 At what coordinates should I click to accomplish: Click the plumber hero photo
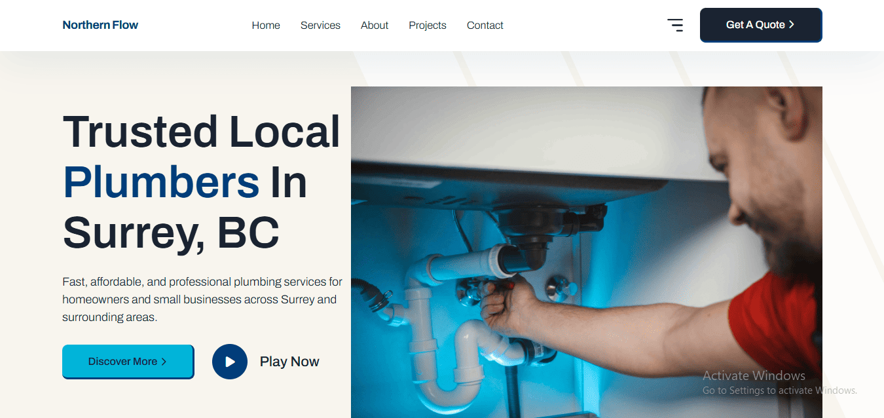[587, 252]
